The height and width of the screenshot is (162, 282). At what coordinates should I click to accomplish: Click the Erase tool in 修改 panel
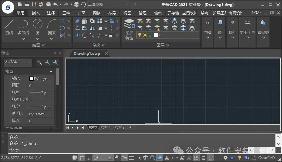pyautogui.click(x=77, y=21)
